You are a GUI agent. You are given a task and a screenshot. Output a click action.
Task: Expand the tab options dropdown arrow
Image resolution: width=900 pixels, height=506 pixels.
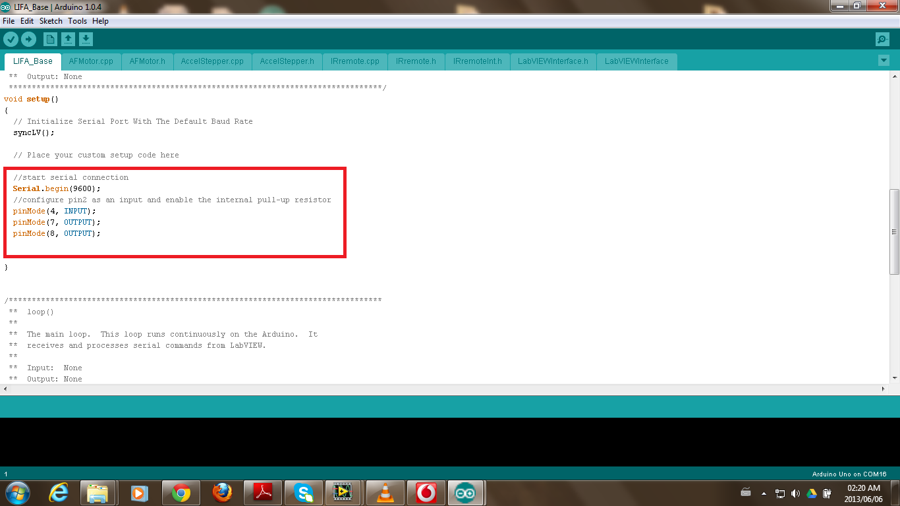(884, 61)
